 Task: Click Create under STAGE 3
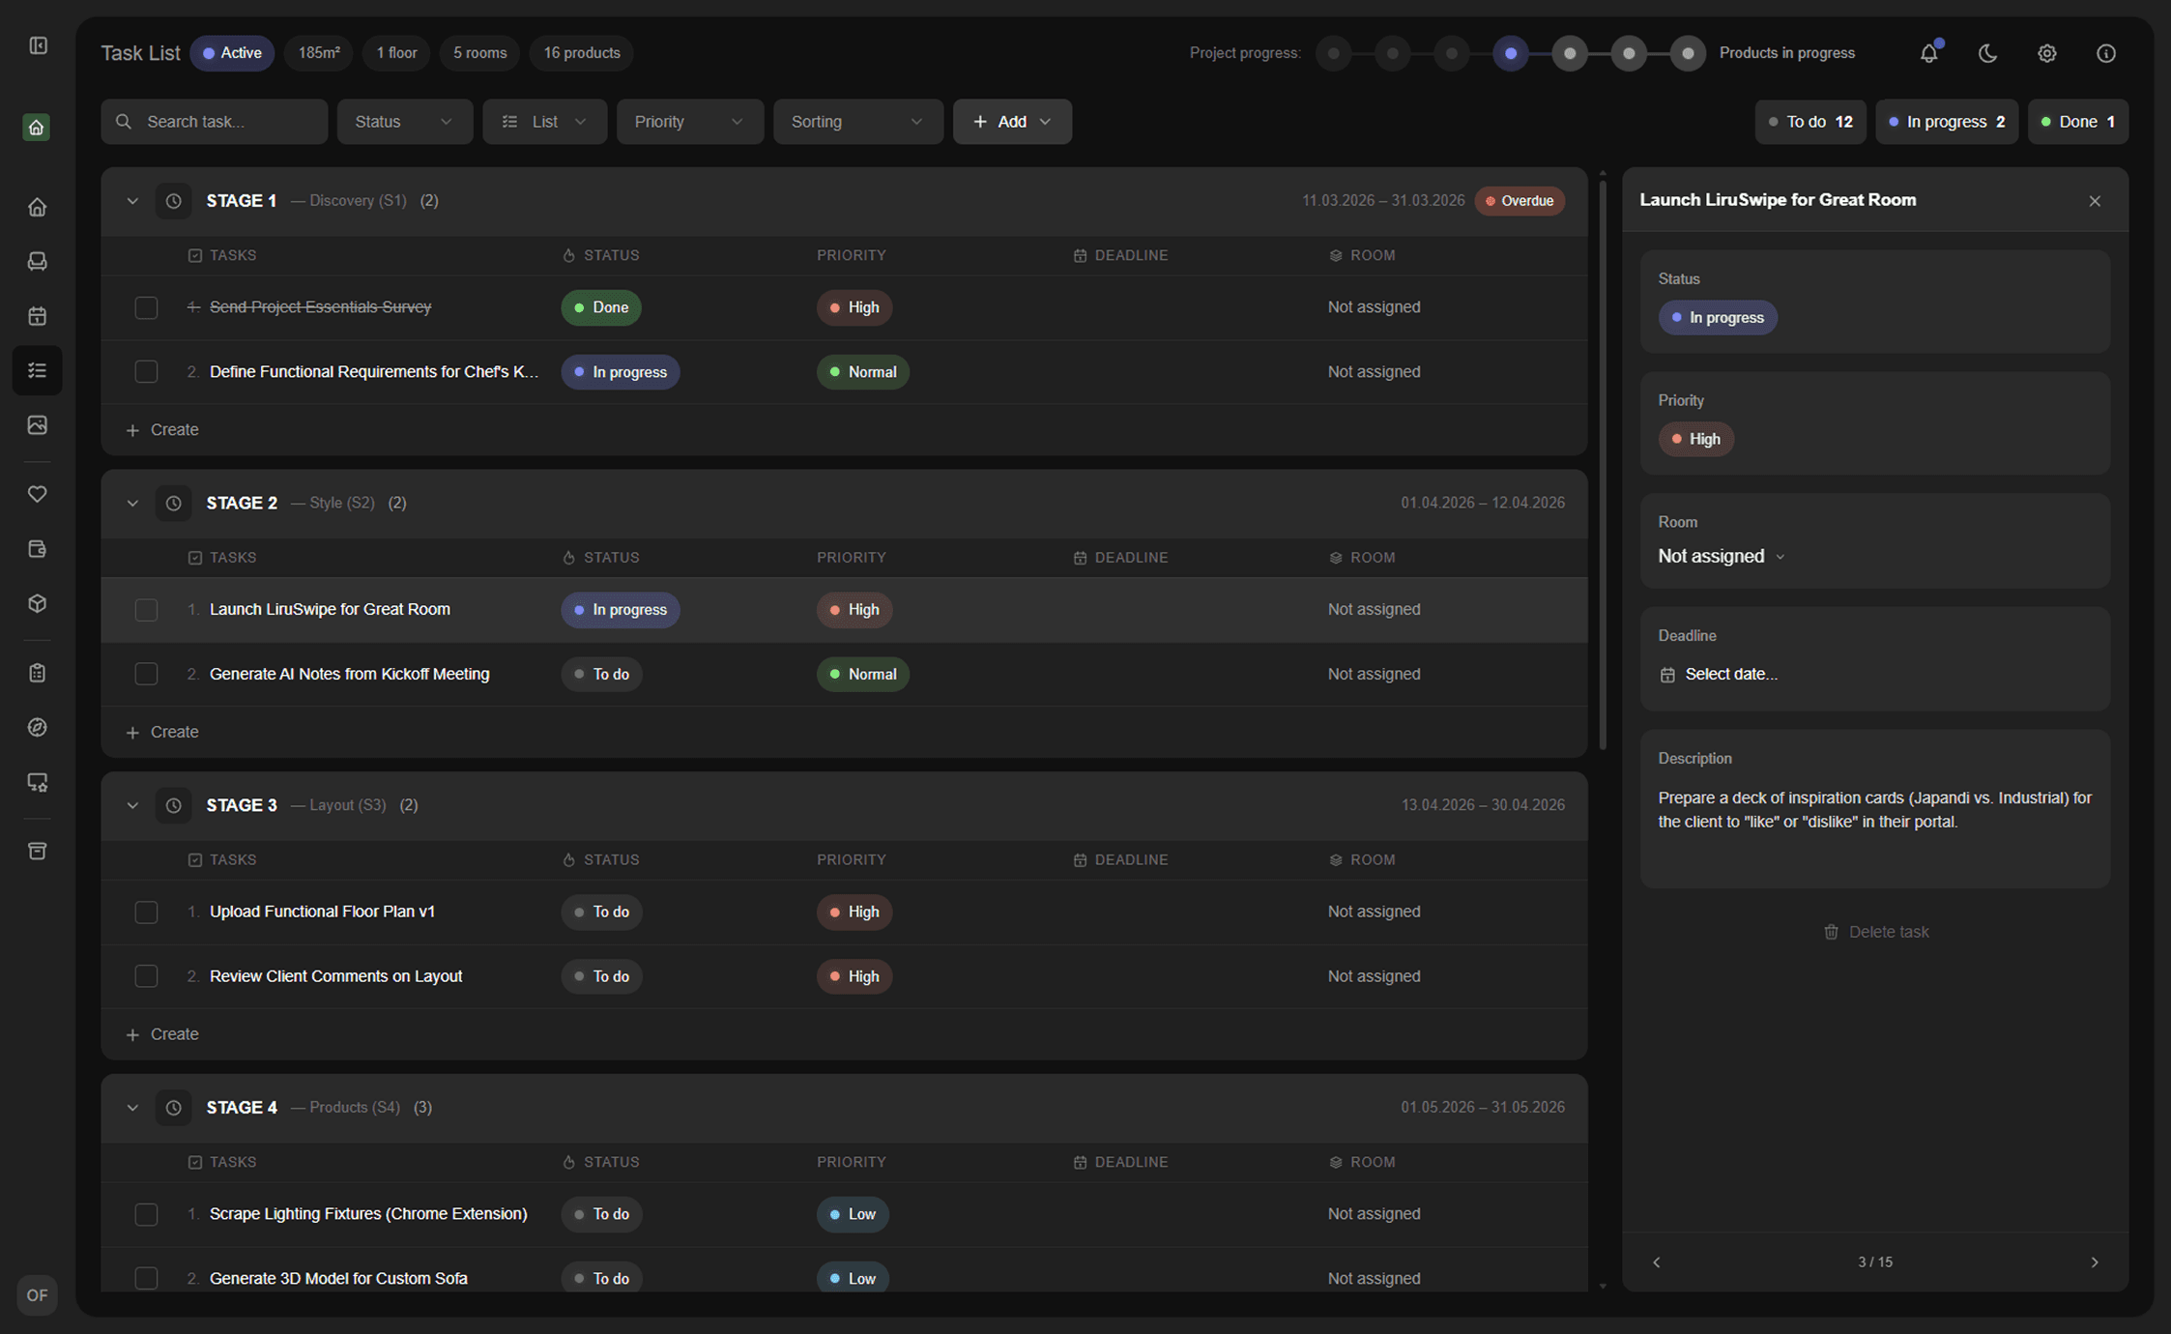click(x=162, y=1033)
